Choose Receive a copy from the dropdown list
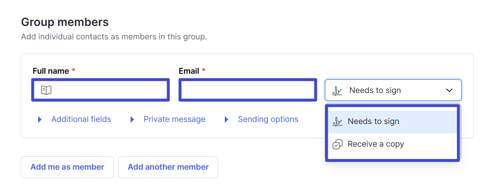 pos(392,144)
